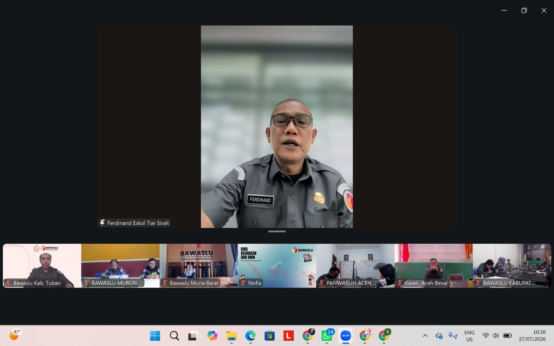Open the Windows Start menu

pyautogui.click(x=155, y=336)
